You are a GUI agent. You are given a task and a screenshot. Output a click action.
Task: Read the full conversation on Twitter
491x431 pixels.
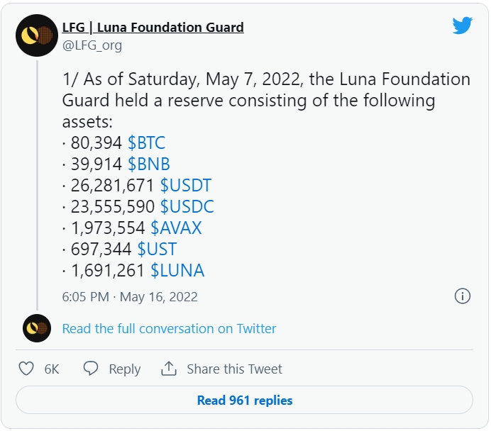(169, 328)
